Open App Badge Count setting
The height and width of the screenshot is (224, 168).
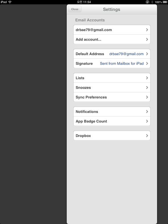(112, 121)
